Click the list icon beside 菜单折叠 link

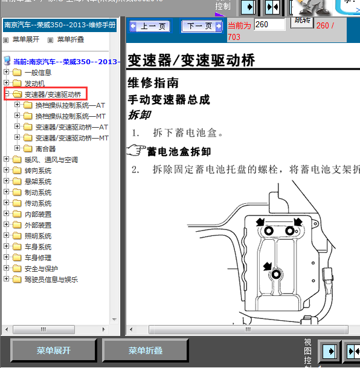tap(50, 40)
